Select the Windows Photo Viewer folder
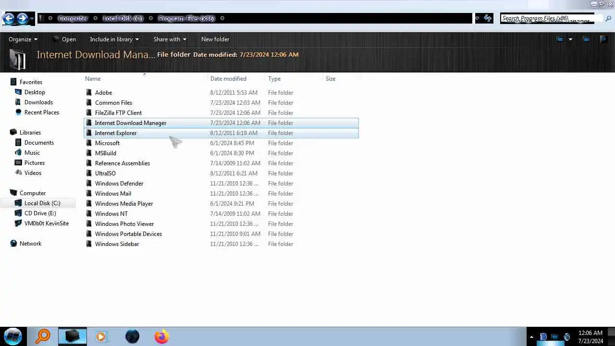Viewport: 615px width, 346px height. click(x=221, y=224)
